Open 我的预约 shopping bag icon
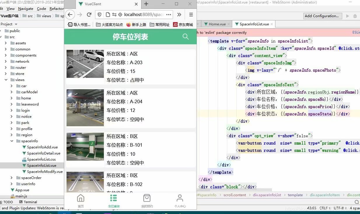 coord(147,198)
